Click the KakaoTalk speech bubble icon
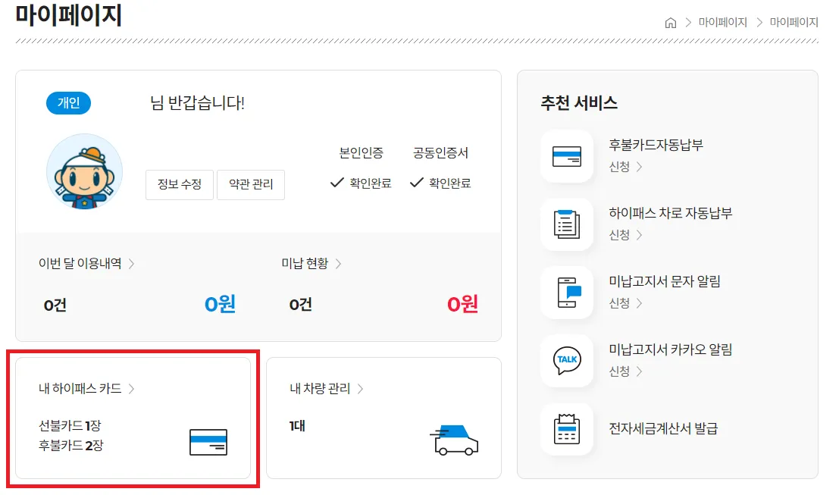Viewport: 839px width, 495px height. 566,361
